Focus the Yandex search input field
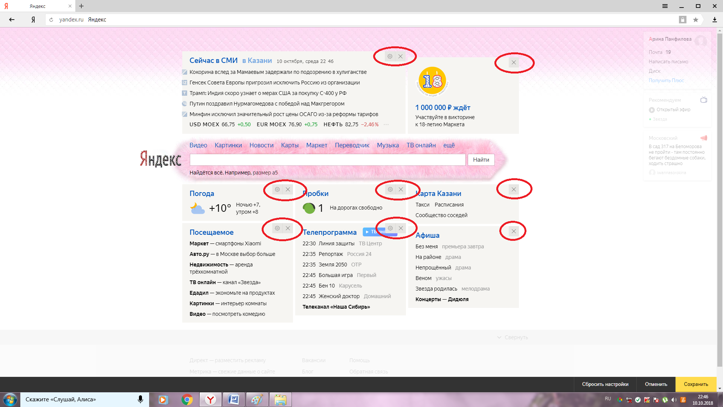723x407 pixels. [x=328, y=160]
